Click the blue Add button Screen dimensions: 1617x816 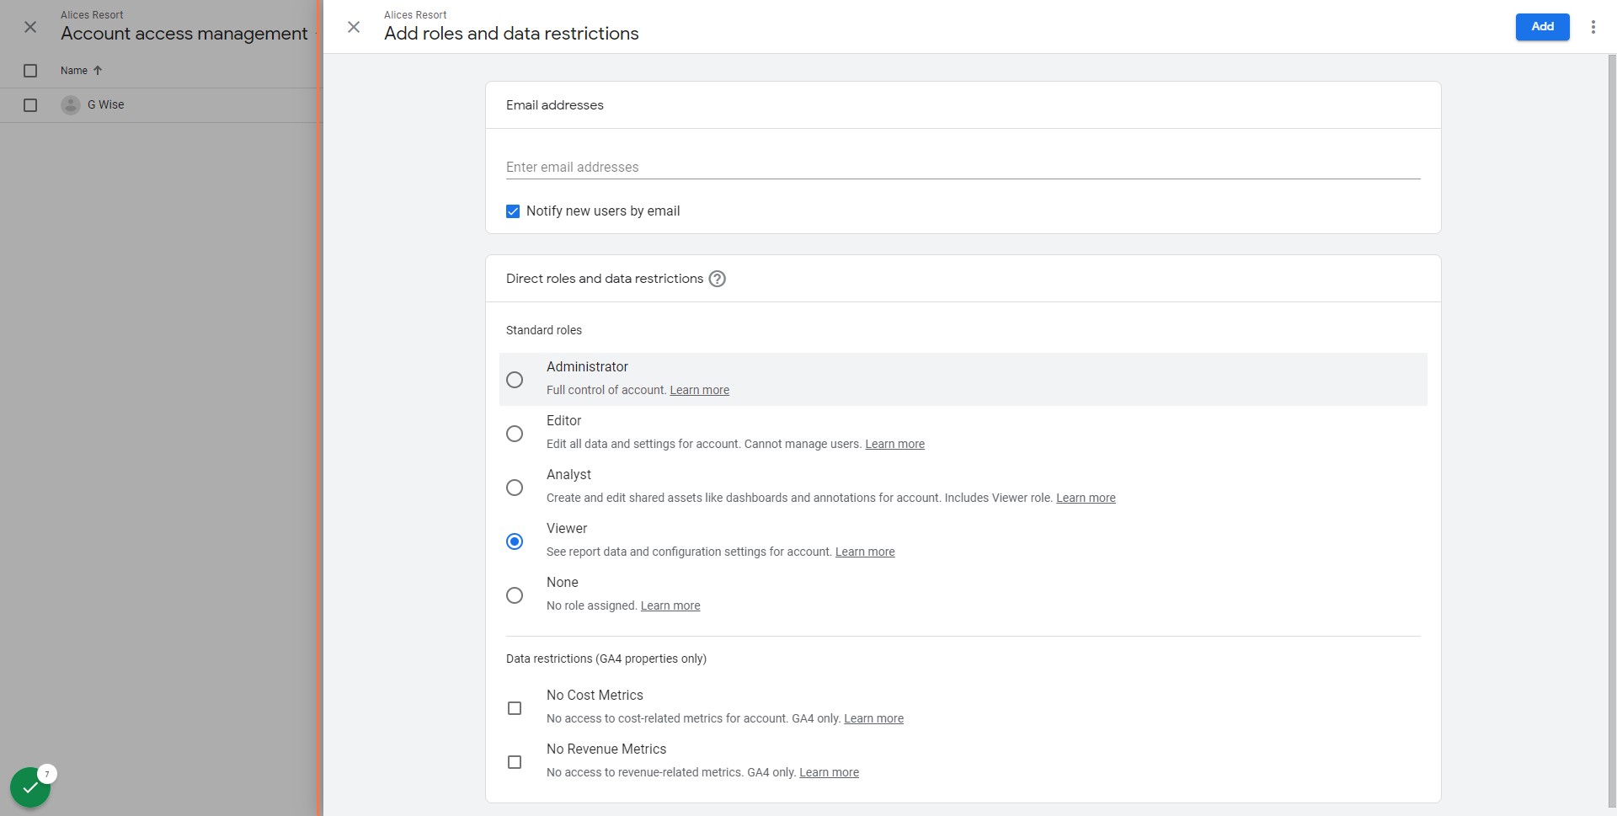click(x=1542, y=27)
